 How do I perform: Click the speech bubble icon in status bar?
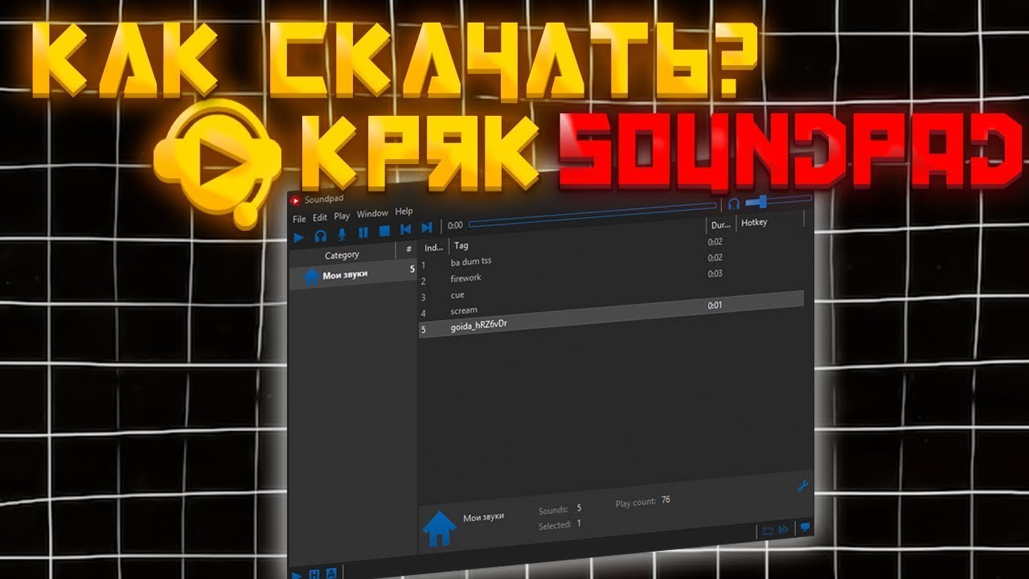tap(804, 528)
